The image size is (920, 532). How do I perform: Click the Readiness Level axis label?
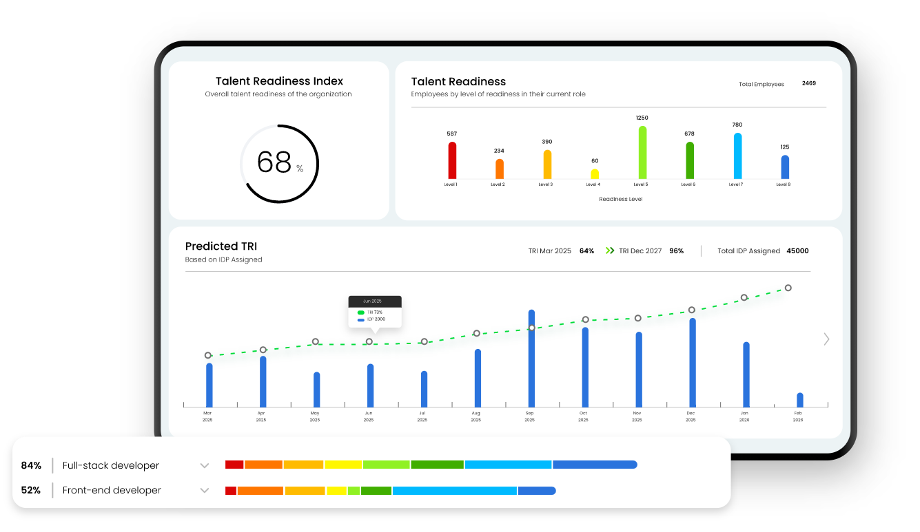pyautogui.click(x=620, y=199)
